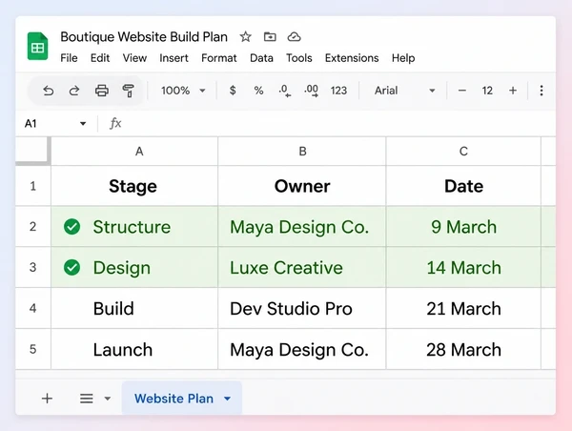
Task: Select row 5 header
Action: coord(32,349)
